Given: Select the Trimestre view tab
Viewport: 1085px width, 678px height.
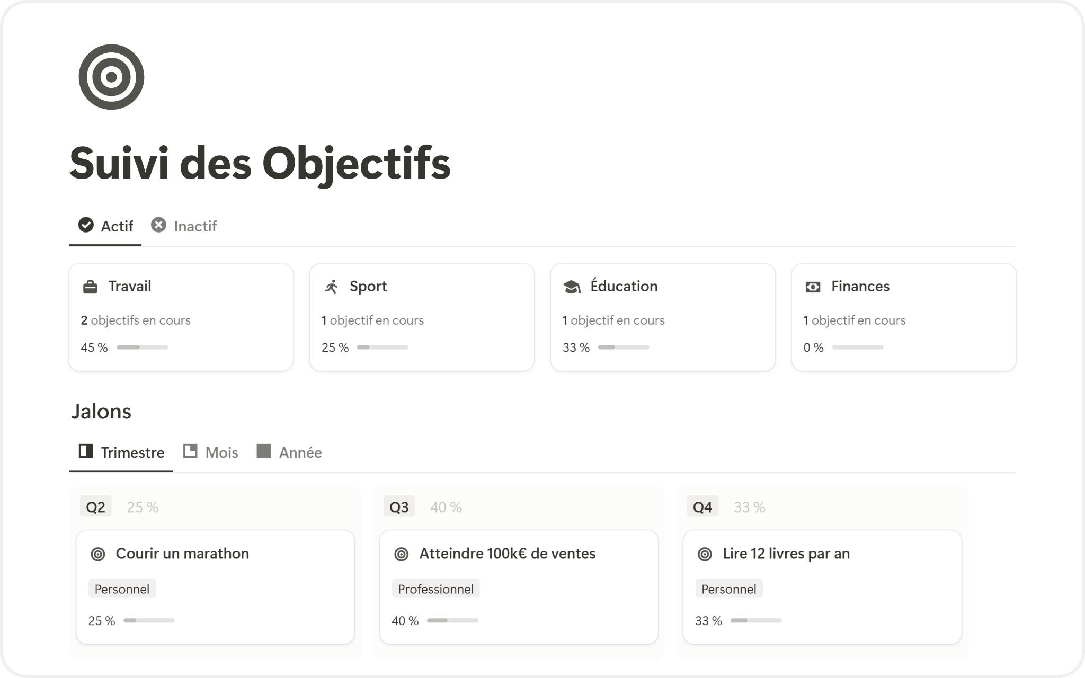Looking at the screenshot, I should click(121, 452).
